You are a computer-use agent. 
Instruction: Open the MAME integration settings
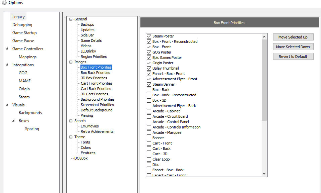click(24, 81)
